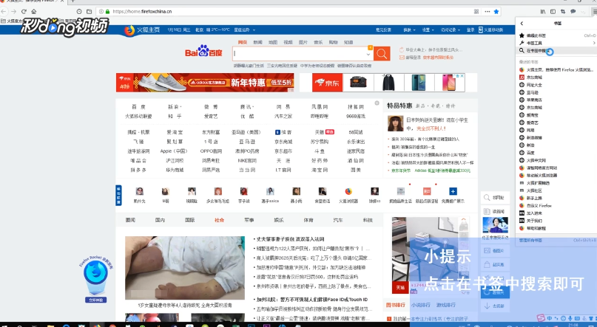This screenshot has height=327, width=597.
Task: Open the hamburger menu button
Action: point(594,11)
